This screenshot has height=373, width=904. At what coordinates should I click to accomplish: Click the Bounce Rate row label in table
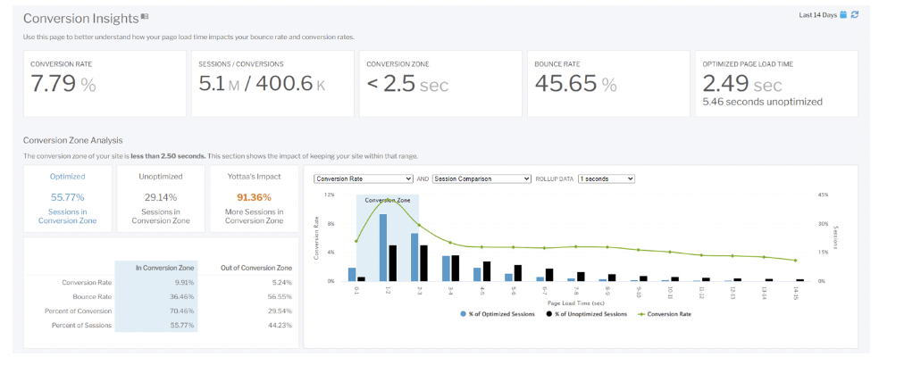click(92, 297)
